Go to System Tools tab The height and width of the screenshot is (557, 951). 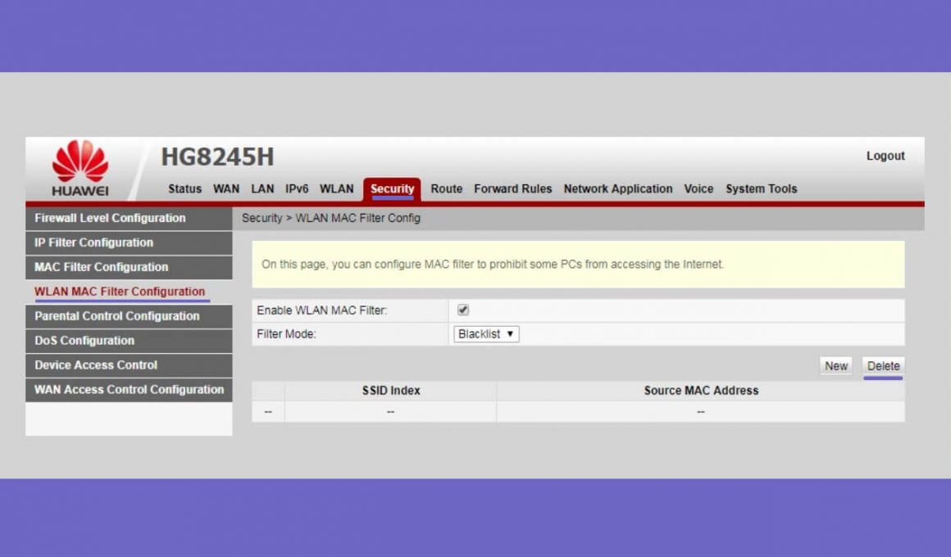[x=761, y=188]
